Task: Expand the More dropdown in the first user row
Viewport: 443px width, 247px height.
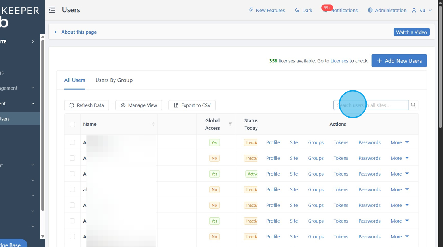Action: pyautogui.click(x=399, y=142)
